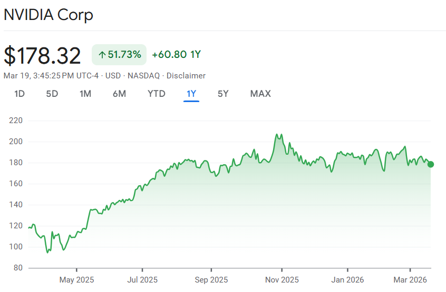Image resolution: width=446 pixels, height=292 pixels.
Task: Click the May 2025 axis label
Action: 76,280
